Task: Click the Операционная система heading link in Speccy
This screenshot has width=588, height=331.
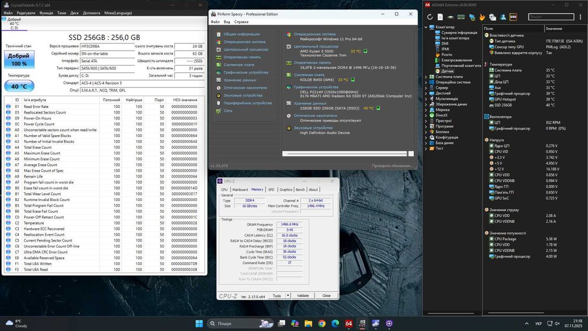Action: point(315,34)
